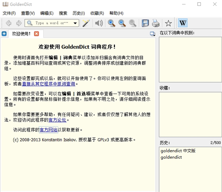Open the 文件(F) menu
222x192 pixels.
point(9,13)
